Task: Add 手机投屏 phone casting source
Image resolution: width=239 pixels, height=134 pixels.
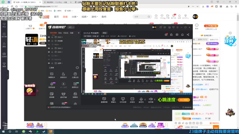Action: click(123, 100)
